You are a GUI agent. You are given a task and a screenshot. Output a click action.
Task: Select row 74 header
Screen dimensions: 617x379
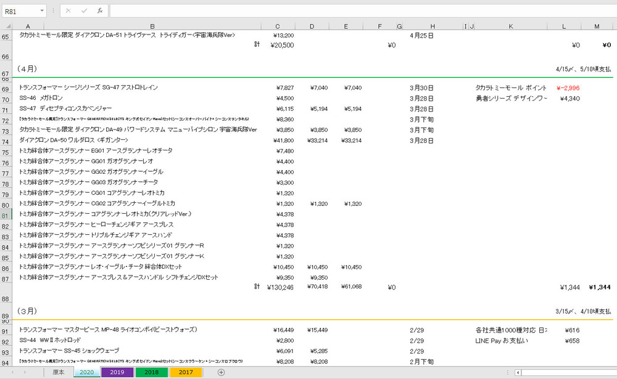point(6,142)
